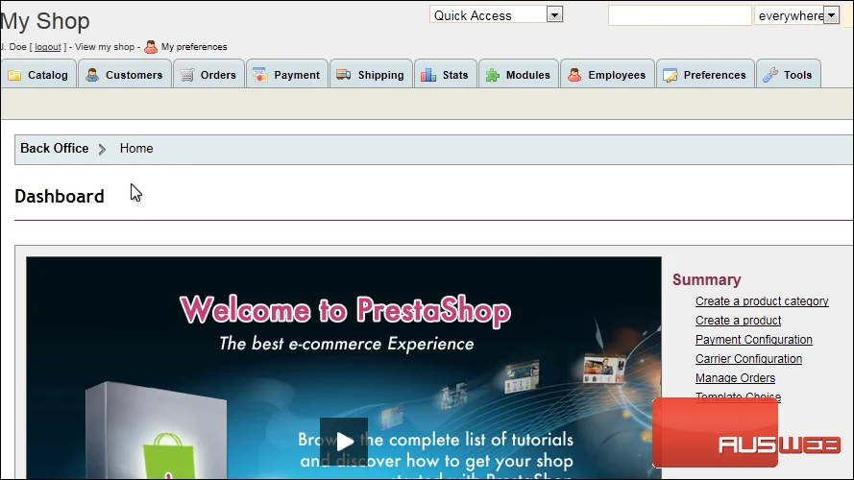Focus the search input field
The width and height of the screenshot is (854, 480).
tap(680, 15)
